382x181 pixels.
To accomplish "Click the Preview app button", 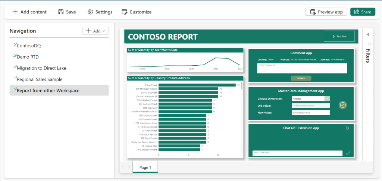I will coord(326,12).
